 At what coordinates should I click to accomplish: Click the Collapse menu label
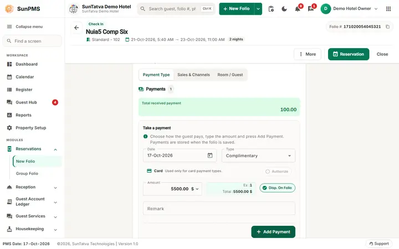pos(29,27)
